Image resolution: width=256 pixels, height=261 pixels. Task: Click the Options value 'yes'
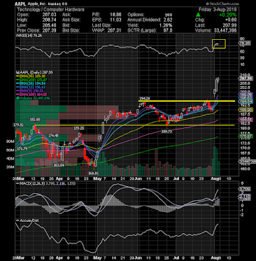(x=169, y=15)
